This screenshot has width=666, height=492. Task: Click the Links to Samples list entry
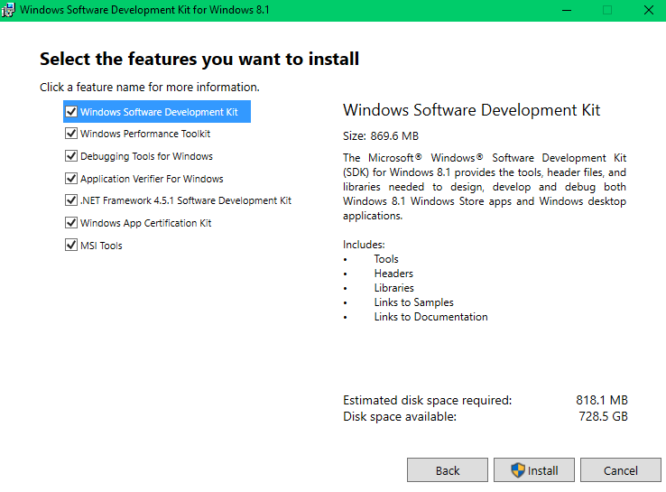coord(413,302)
